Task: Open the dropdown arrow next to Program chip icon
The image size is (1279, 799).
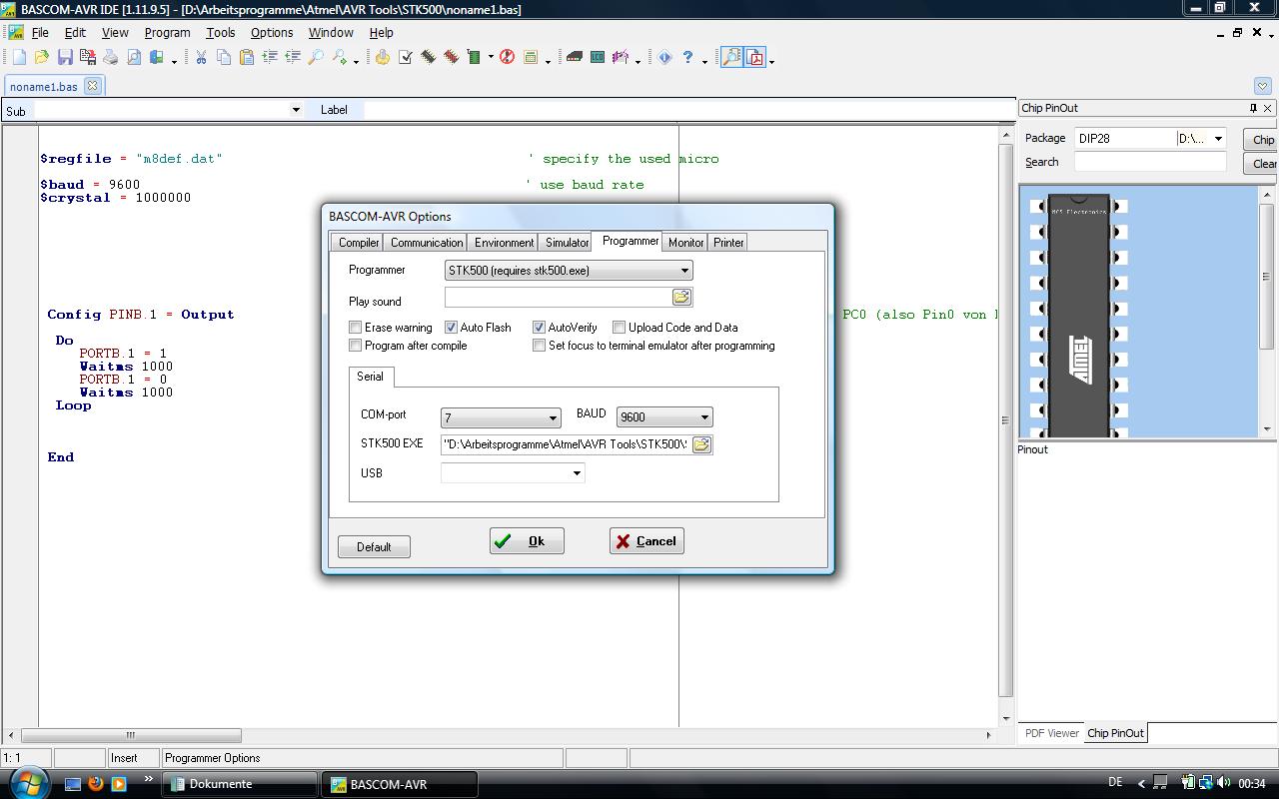Action: tap(491, 58)
